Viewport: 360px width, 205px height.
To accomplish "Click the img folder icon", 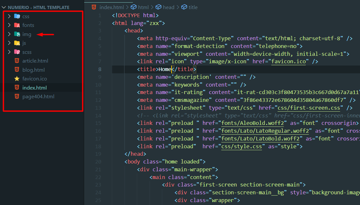I will pyautogui.click(x=17, y=34).
